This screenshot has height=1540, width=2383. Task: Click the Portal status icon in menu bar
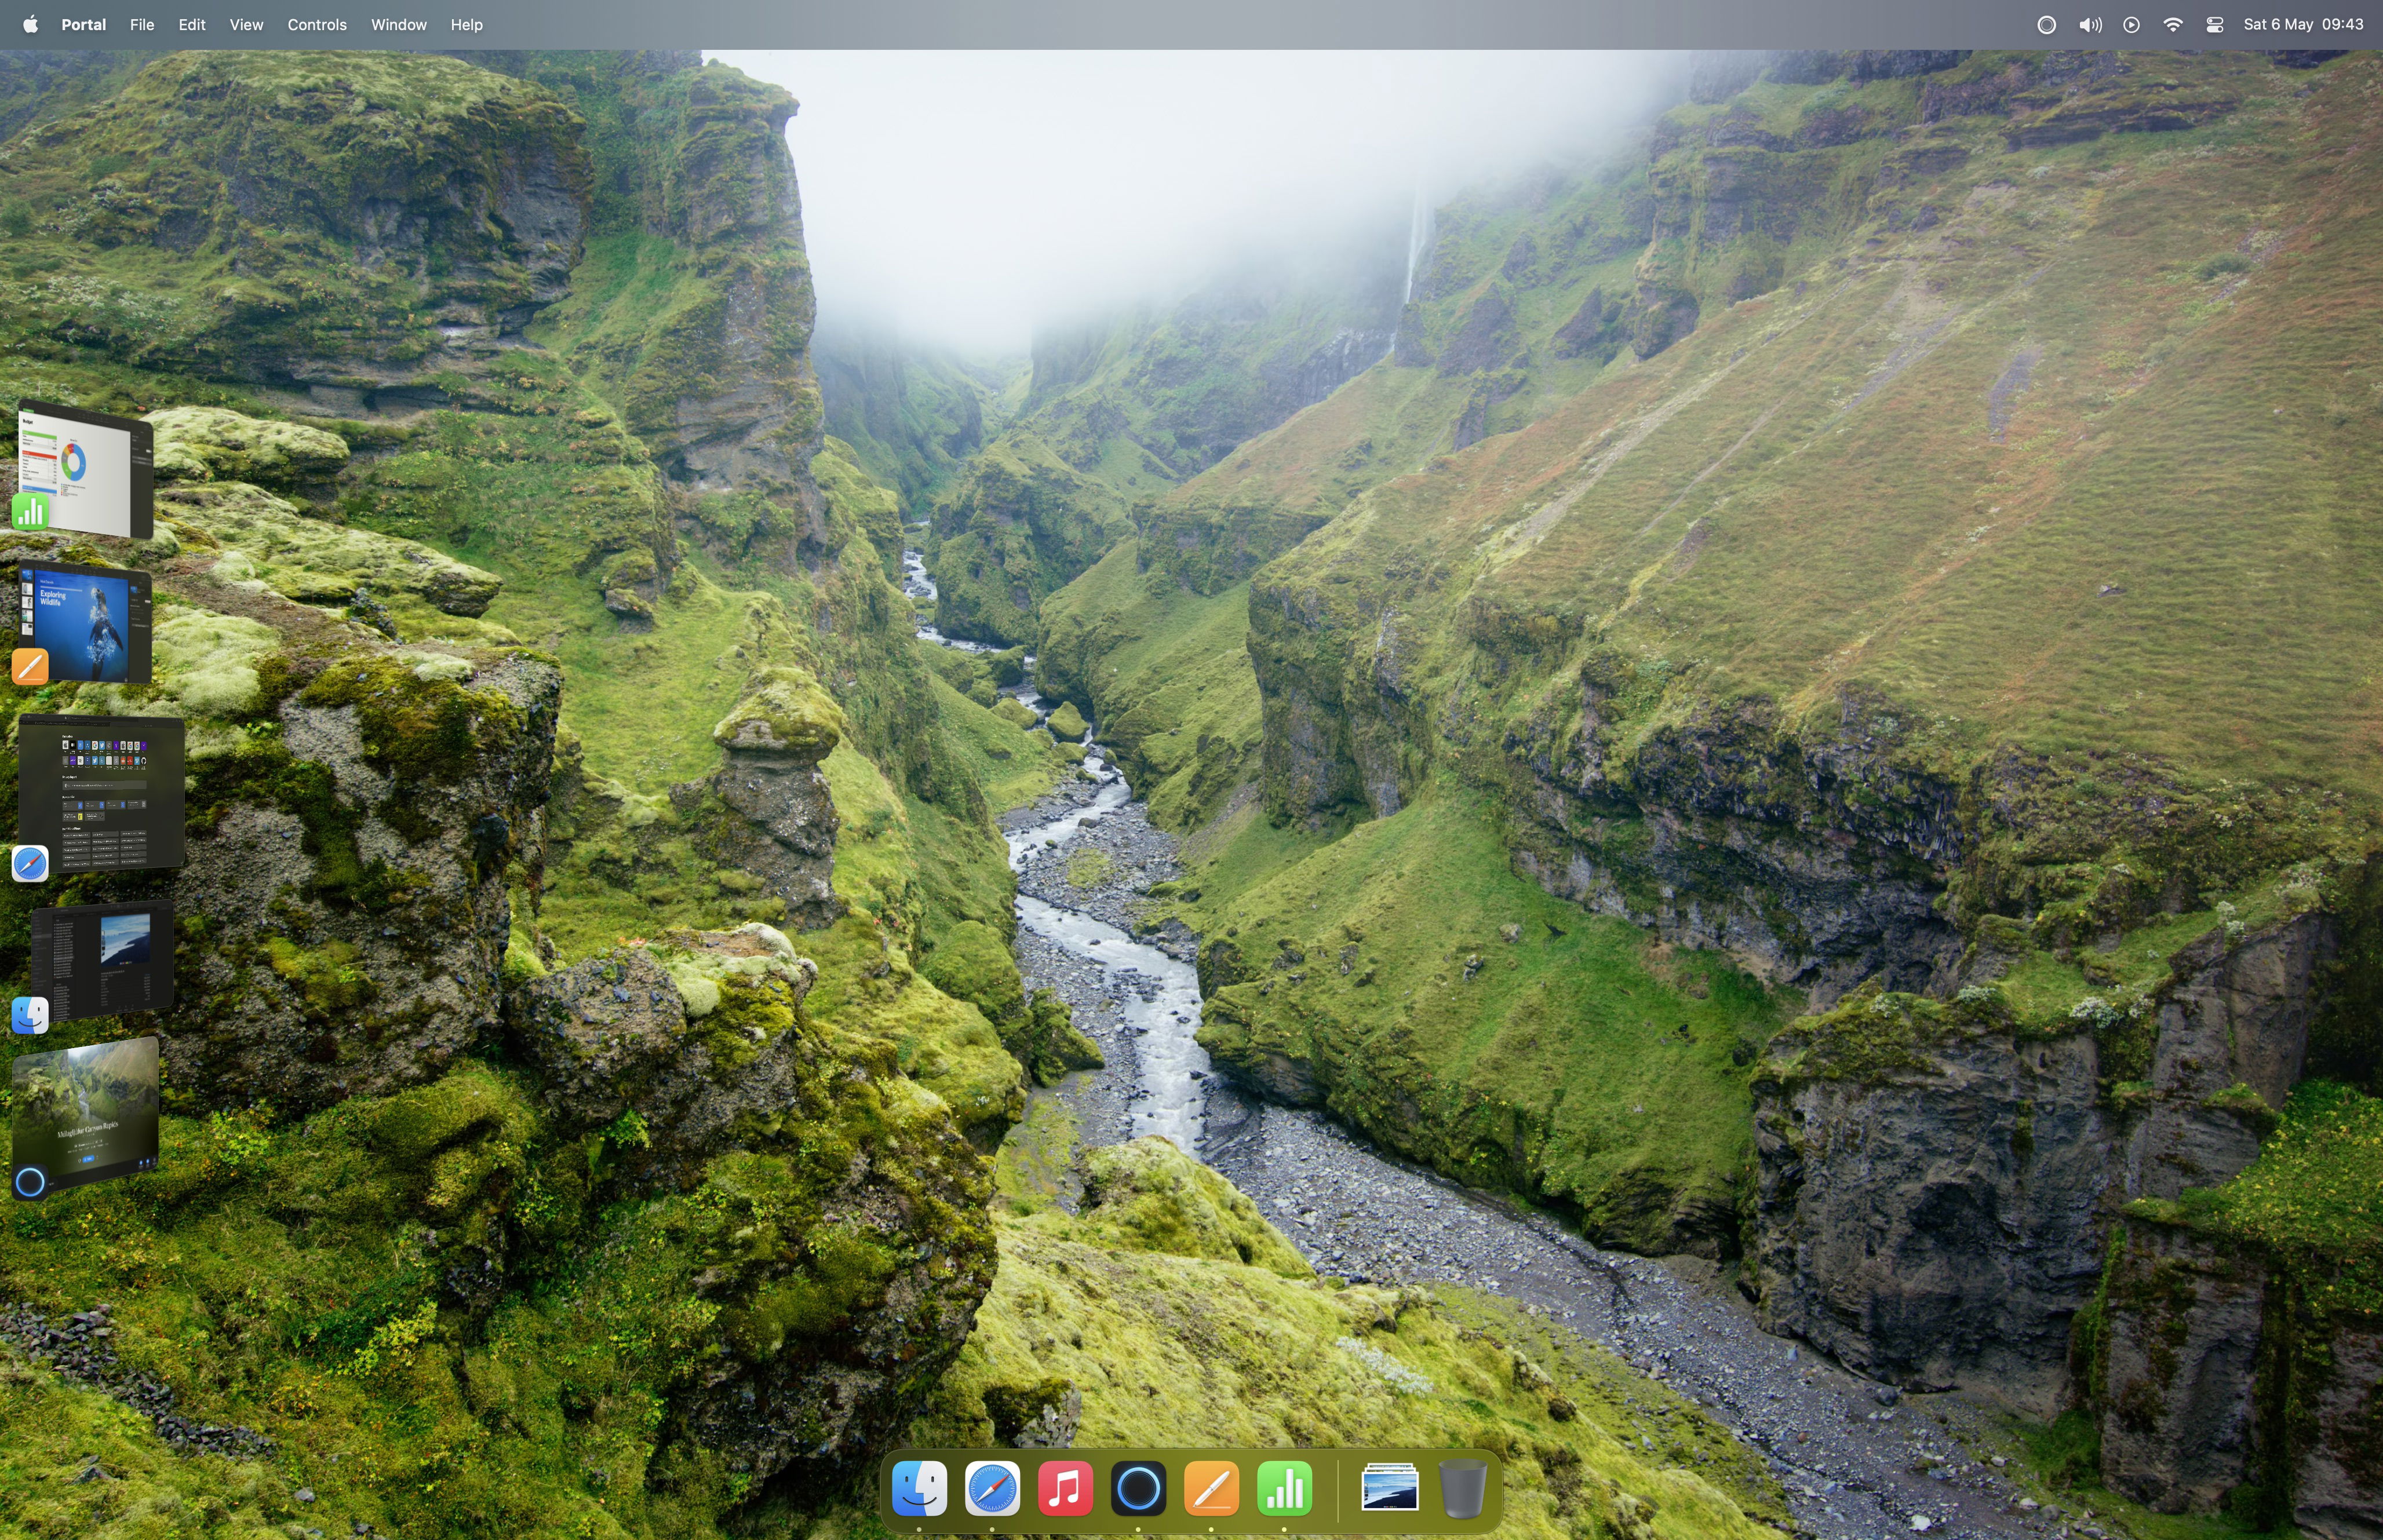coord(2046,24)
